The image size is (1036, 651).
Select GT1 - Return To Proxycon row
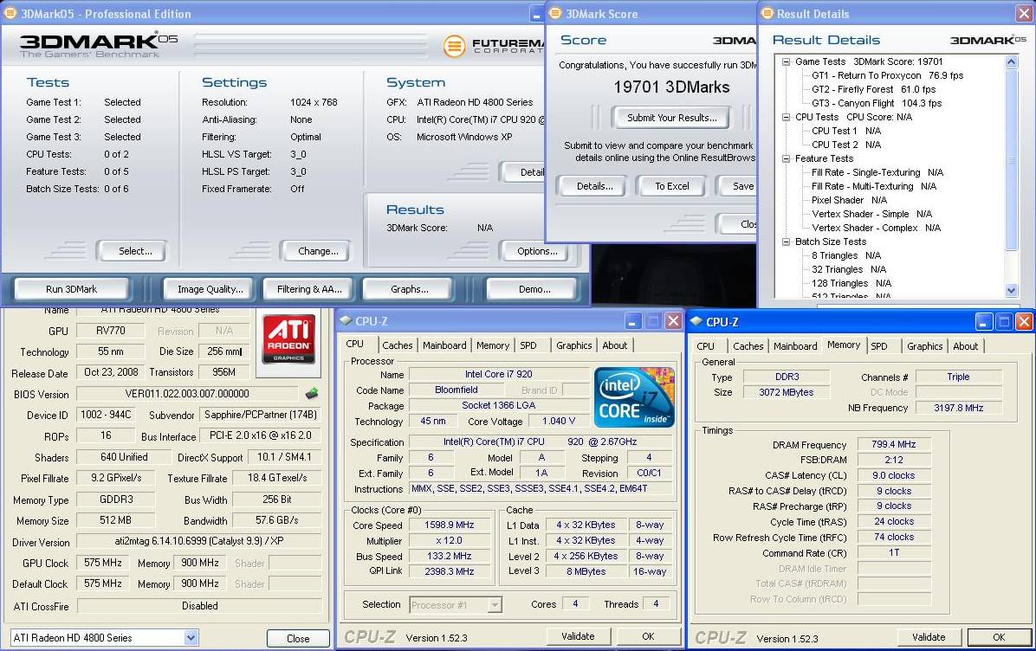pos(887,75)
